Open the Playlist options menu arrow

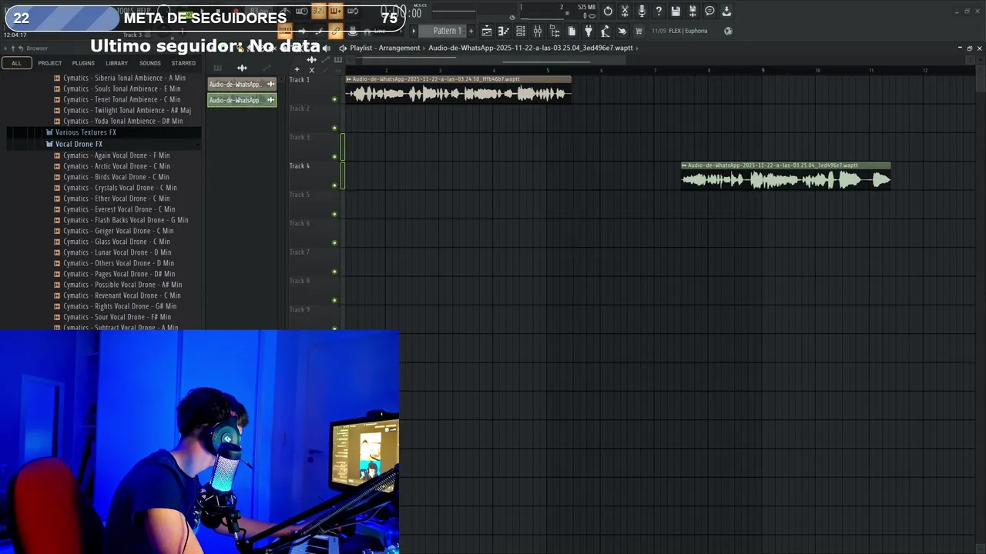tap(343, 48)
